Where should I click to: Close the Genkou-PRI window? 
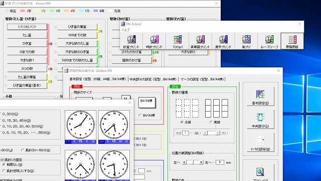278,70
